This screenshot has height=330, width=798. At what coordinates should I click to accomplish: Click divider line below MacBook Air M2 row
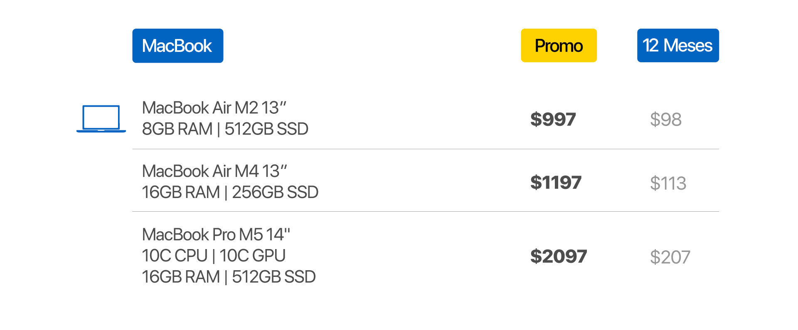pyautogui.click(x=425, y=149)
